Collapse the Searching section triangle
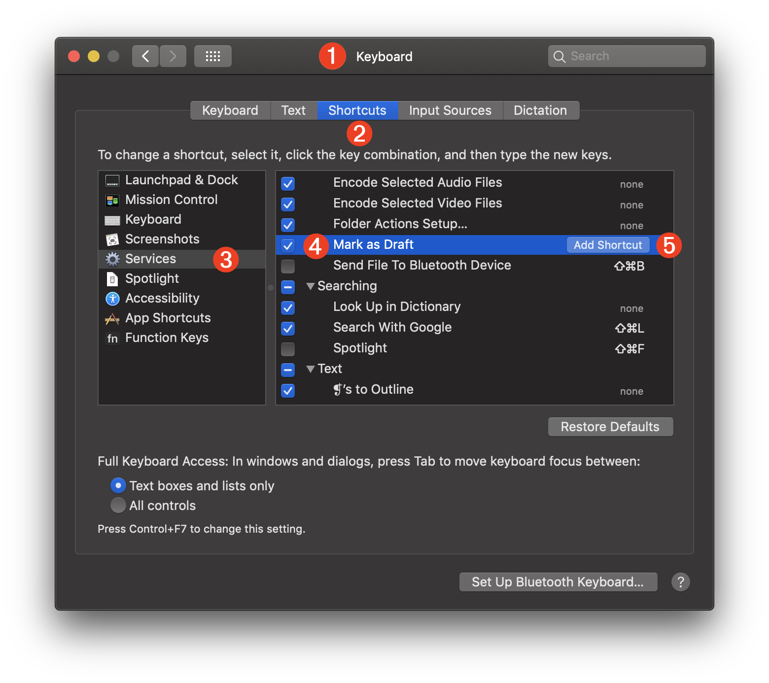Screen dimensions: 769x683 point(310,286)
